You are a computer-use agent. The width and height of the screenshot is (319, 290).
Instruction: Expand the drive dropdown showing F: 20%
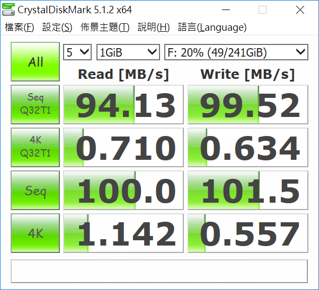tap(236, 52)
